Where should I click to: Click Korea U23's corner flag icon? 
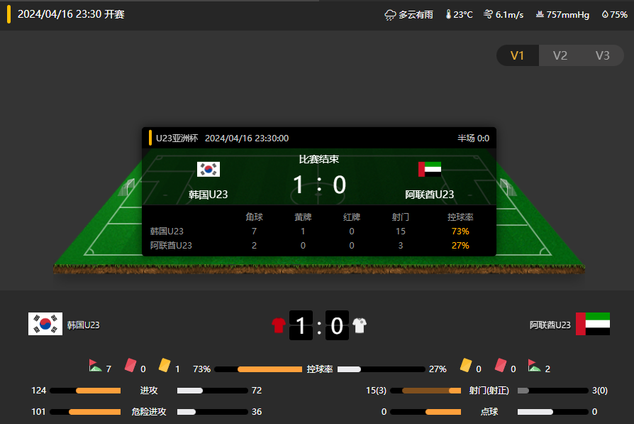[95, 366]
